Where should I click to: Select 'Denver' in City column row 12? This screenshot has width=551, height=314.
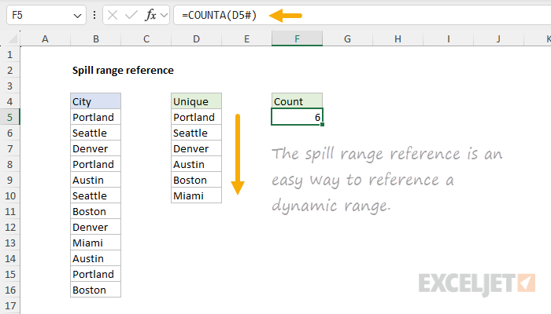pos(95,227)
